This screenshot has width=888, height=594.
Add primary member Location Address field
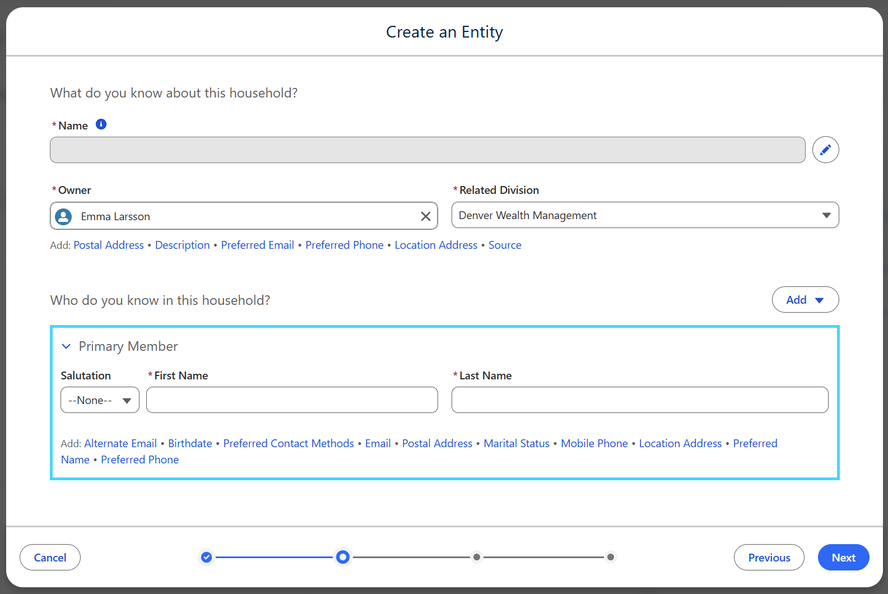click(680, 443)
